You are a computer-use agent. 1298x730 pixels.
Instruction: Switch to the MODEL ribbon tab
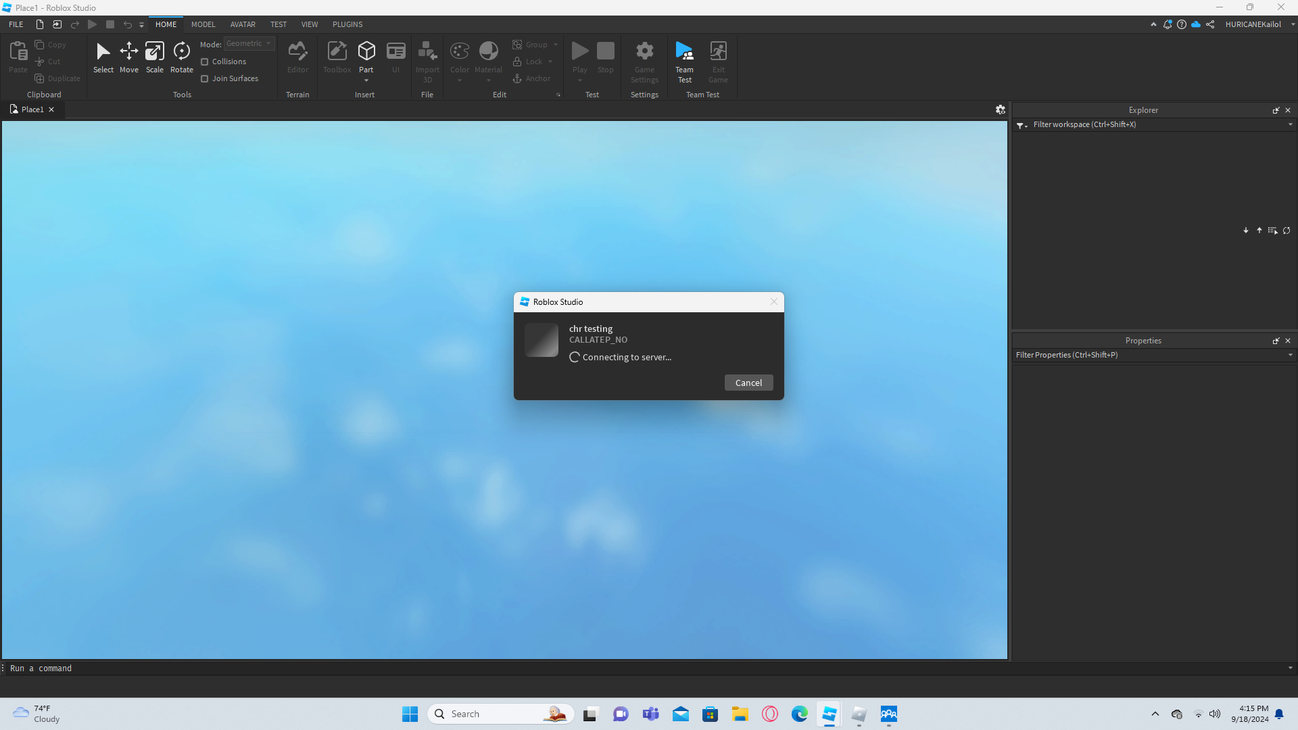(x=203, y=24)
